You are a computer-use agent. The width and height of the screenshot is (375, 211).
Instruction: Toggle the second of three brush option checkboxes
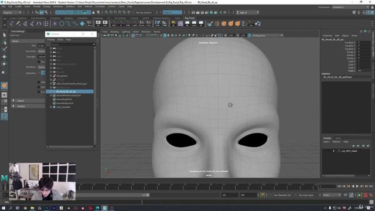coord(39,87)
